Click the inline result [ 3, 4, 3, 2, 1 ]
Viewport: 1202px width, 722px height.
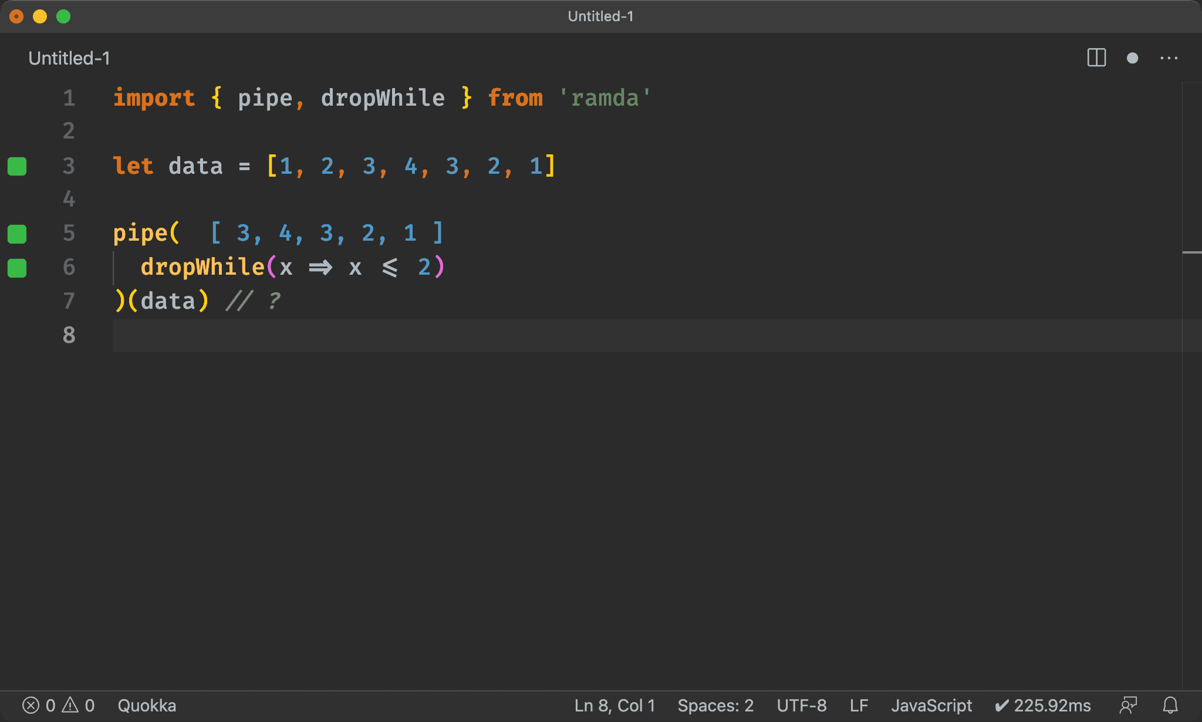(327, 234)
